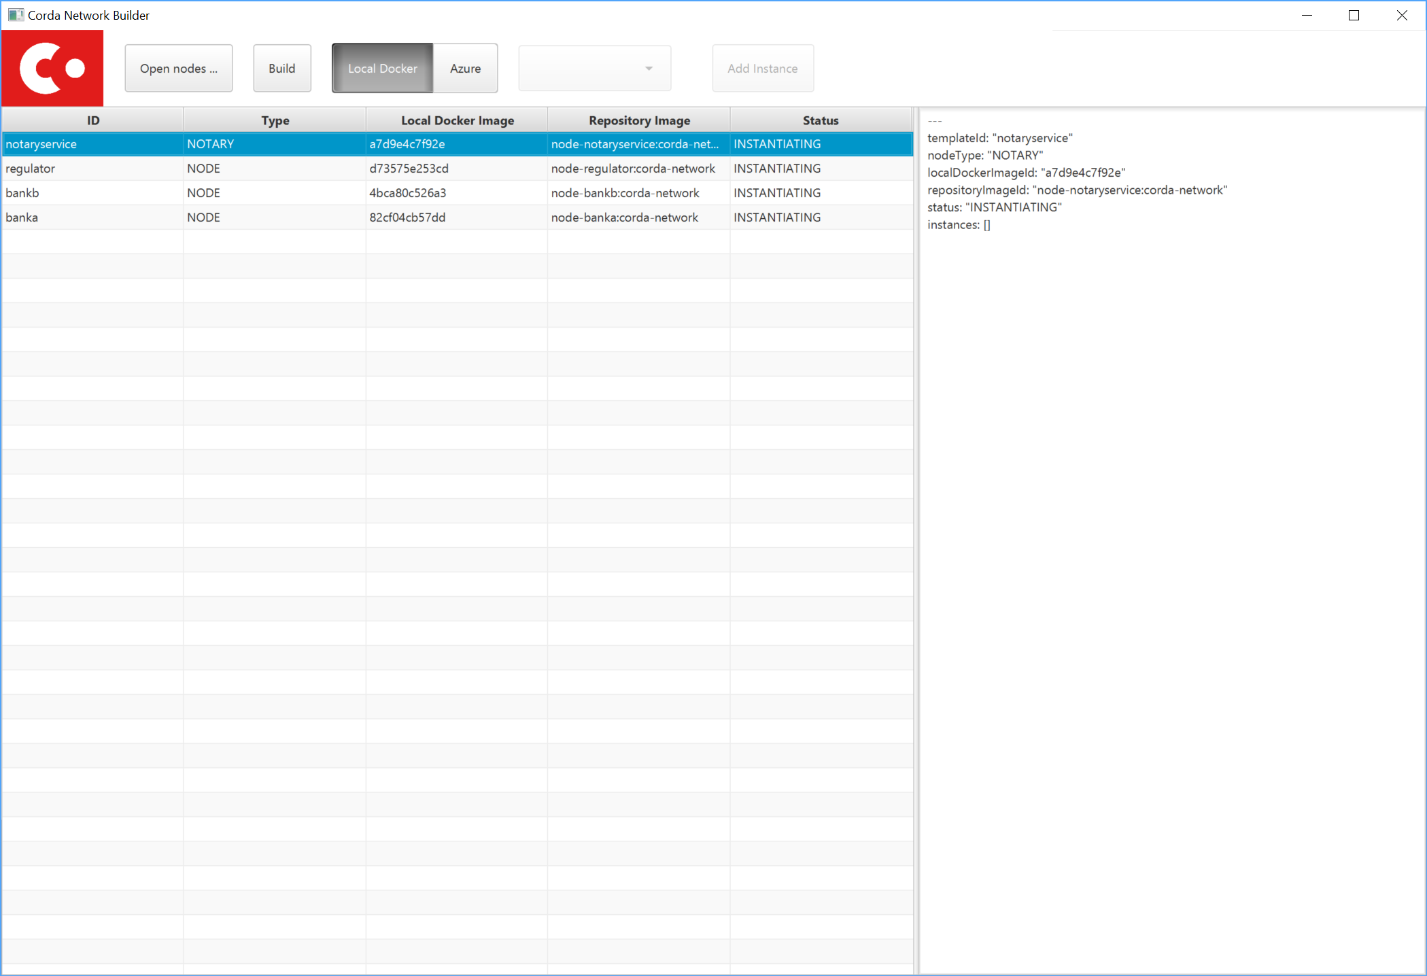
Task: Select the bankb row
Action: (x=458, y=193)
